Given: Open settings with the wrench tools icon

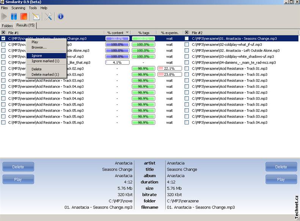Looking at the screenshot, I should tap(49, 16).
